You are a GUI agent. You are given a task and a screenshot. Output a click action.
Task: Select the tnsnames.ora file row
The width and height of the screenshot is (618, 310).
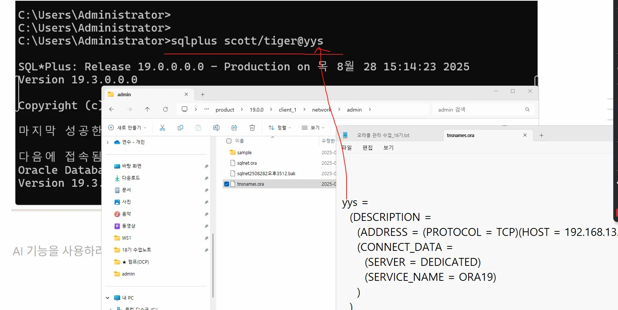[x=279, y=184]
